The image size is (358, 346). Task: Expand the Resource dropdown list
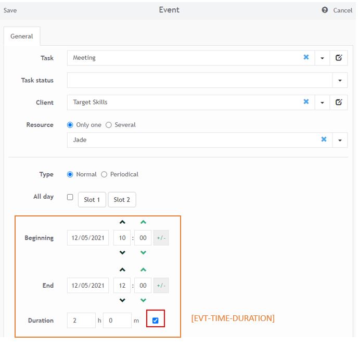[340, 140]
